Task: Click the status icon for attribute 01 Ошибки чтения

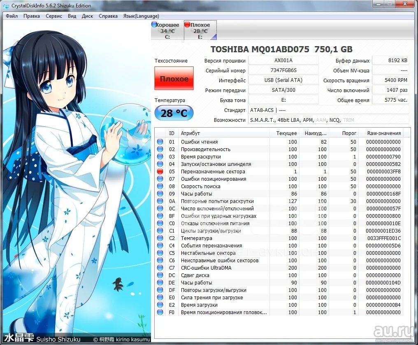Action: tap(160, 142)
